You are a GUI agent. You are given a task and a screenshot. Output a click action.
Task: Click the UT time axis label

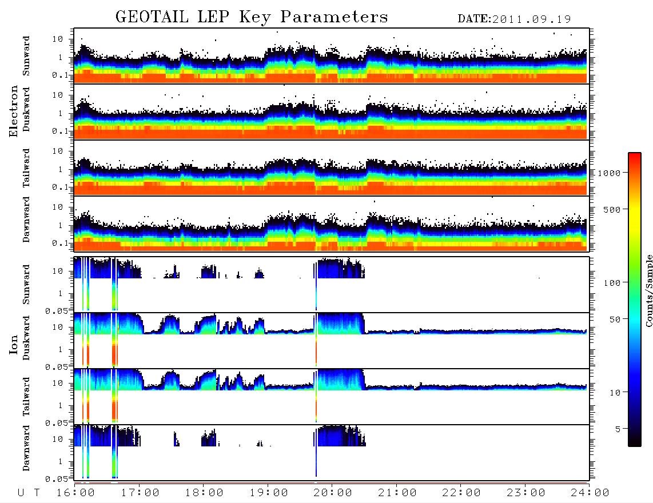[29, 493]
